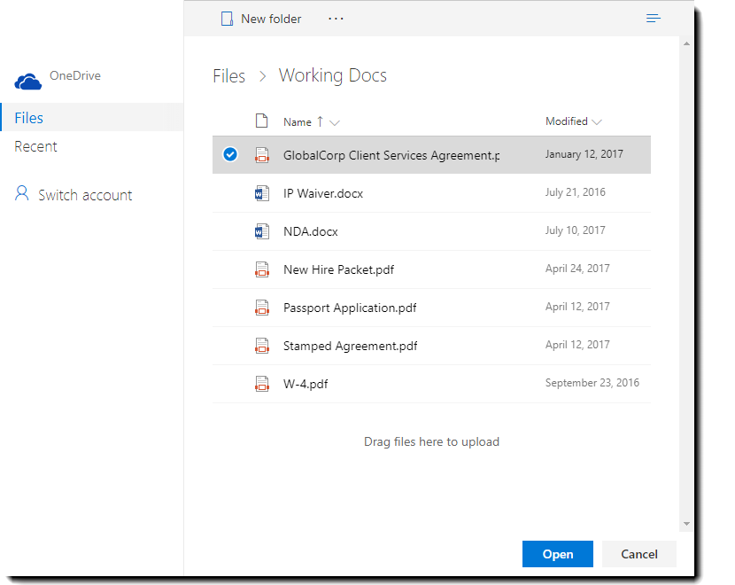Select the Word icon for IP Waiver.docx
Image resolution: width=735 pixels, height=585 pixels.
(x=262, y=192)
